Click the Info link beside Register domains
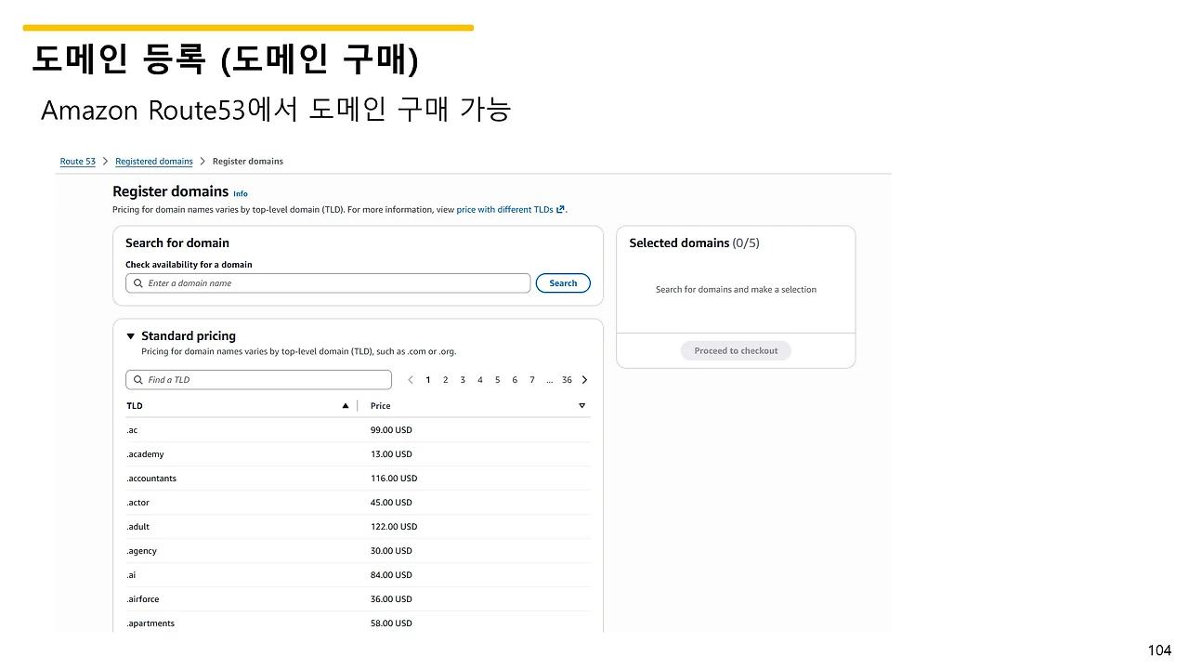Viewport: 1189px width, 669px height. pyautogui.click(x=240, y=193)
